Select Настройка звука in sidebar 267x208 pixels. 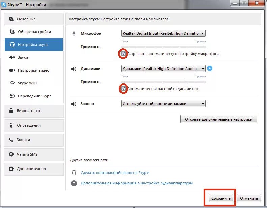[x=34, y=45]
